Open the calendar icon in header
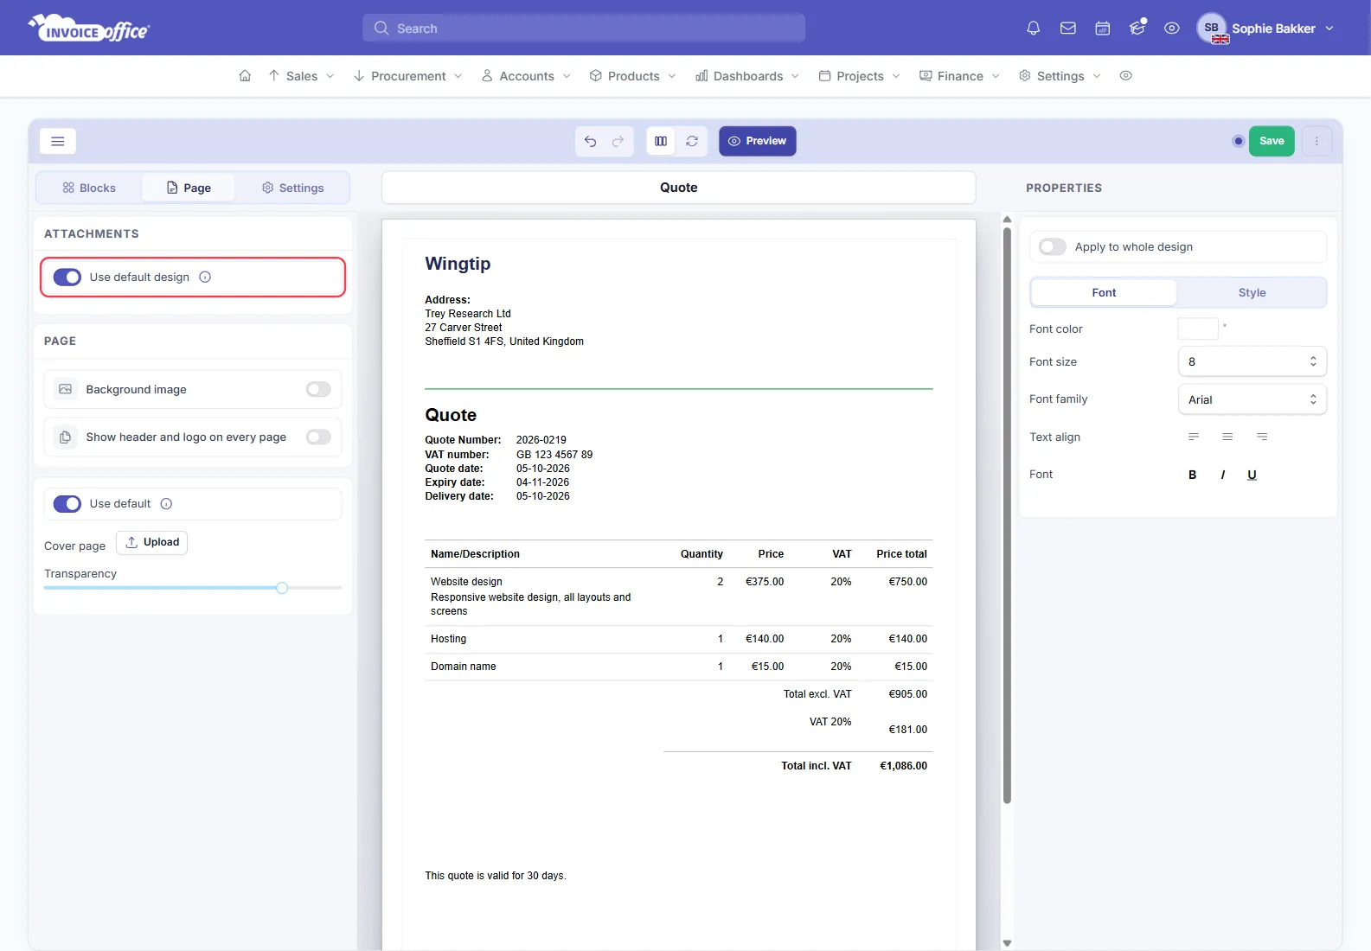The image size is (1371, 951). point(1102,29)
